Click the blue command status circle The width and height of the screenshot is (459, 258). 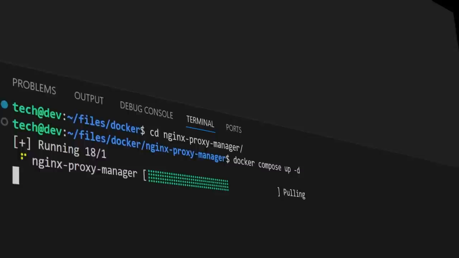tap(4, 105)
